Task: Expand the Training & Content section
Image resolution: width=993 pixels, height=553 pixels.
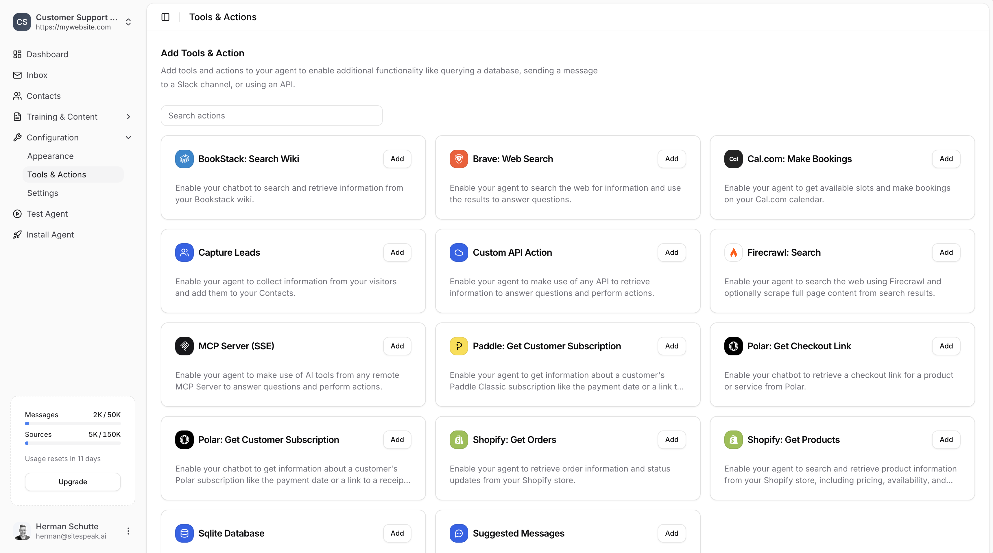Action: pos(128,117)
